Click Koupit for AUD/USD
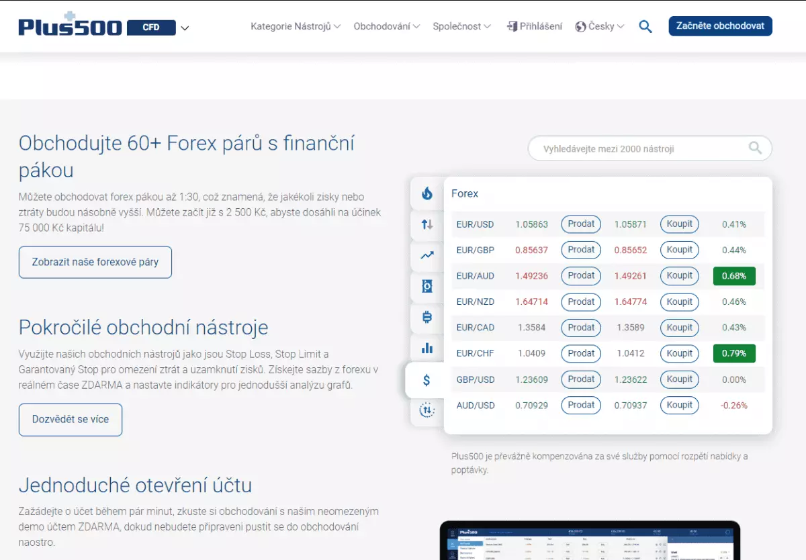Screen dimensions: 806x560 680,406
